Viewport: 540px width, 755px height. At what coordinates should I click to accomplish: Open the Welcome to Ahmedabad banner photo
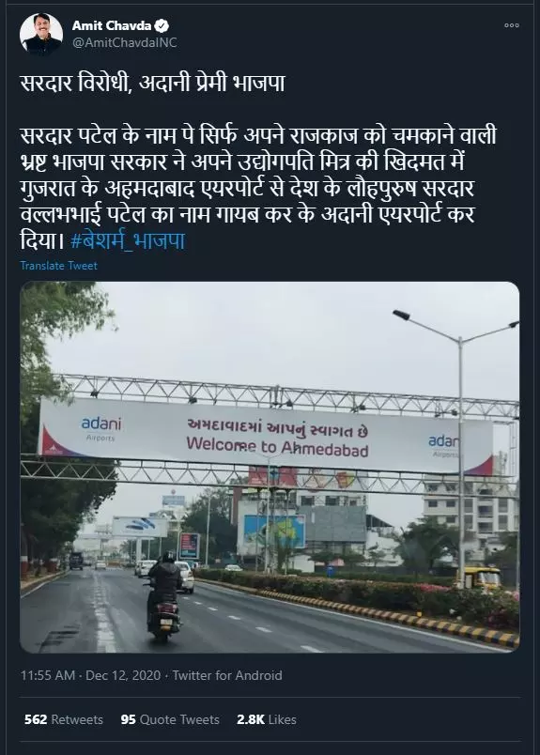[x=270, y=467]
